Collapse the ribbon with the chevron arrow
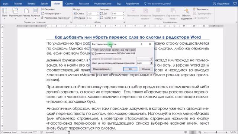238x134 pixels. [x=236, y=22]
